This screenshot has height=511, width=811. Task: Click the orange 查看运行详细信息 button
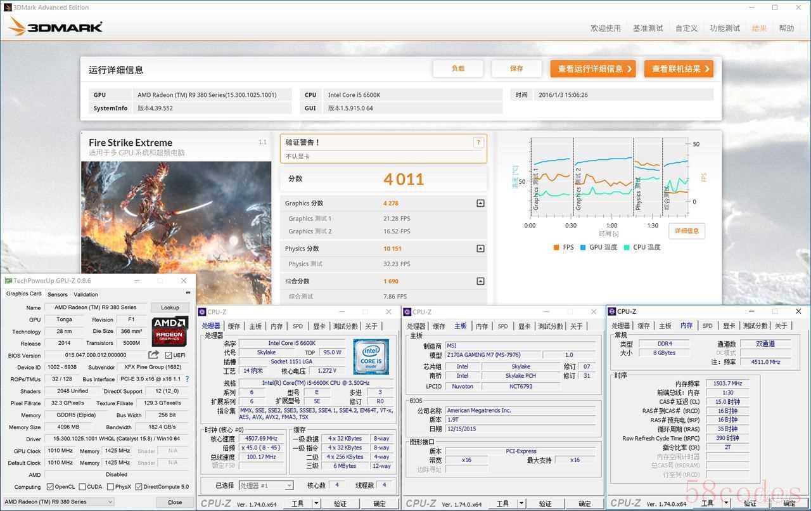pyautogui.click(x=593, y=68)
